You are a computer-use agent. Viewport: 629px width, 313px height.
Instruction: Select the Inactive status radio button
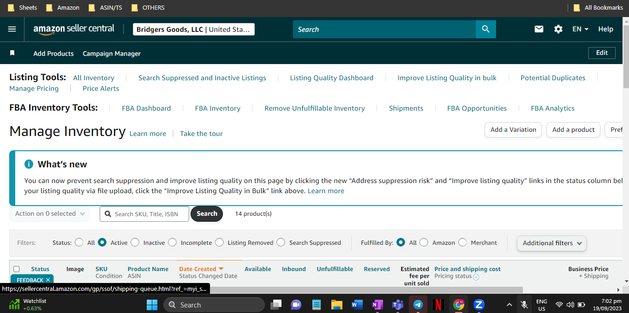click(135, 242)
